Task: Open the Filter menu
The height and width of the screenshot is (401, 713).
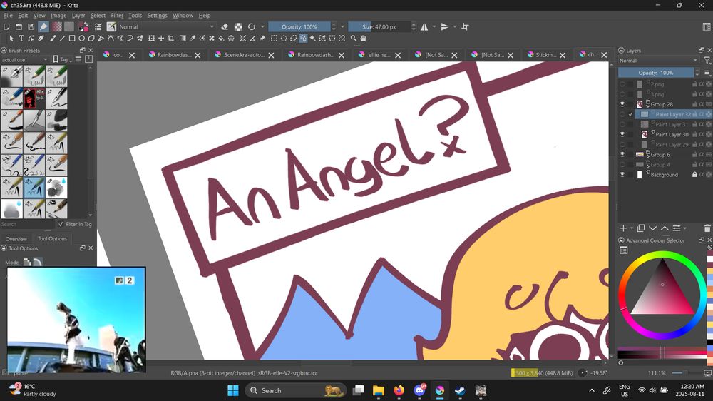Action: click(117, 16)
